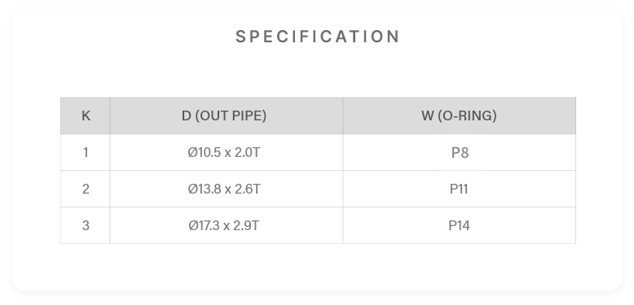Click the P14 O-ring cell

[x=459, y=225]
